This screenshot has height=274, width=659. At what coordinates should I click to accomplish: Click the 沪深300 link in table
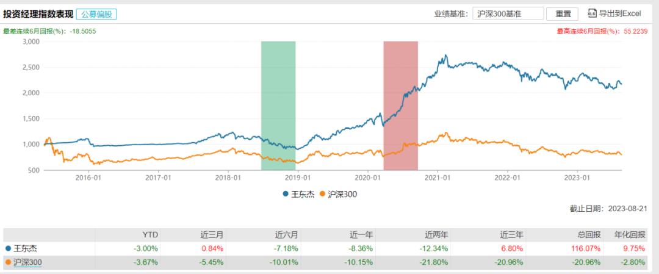pos(24,262)
